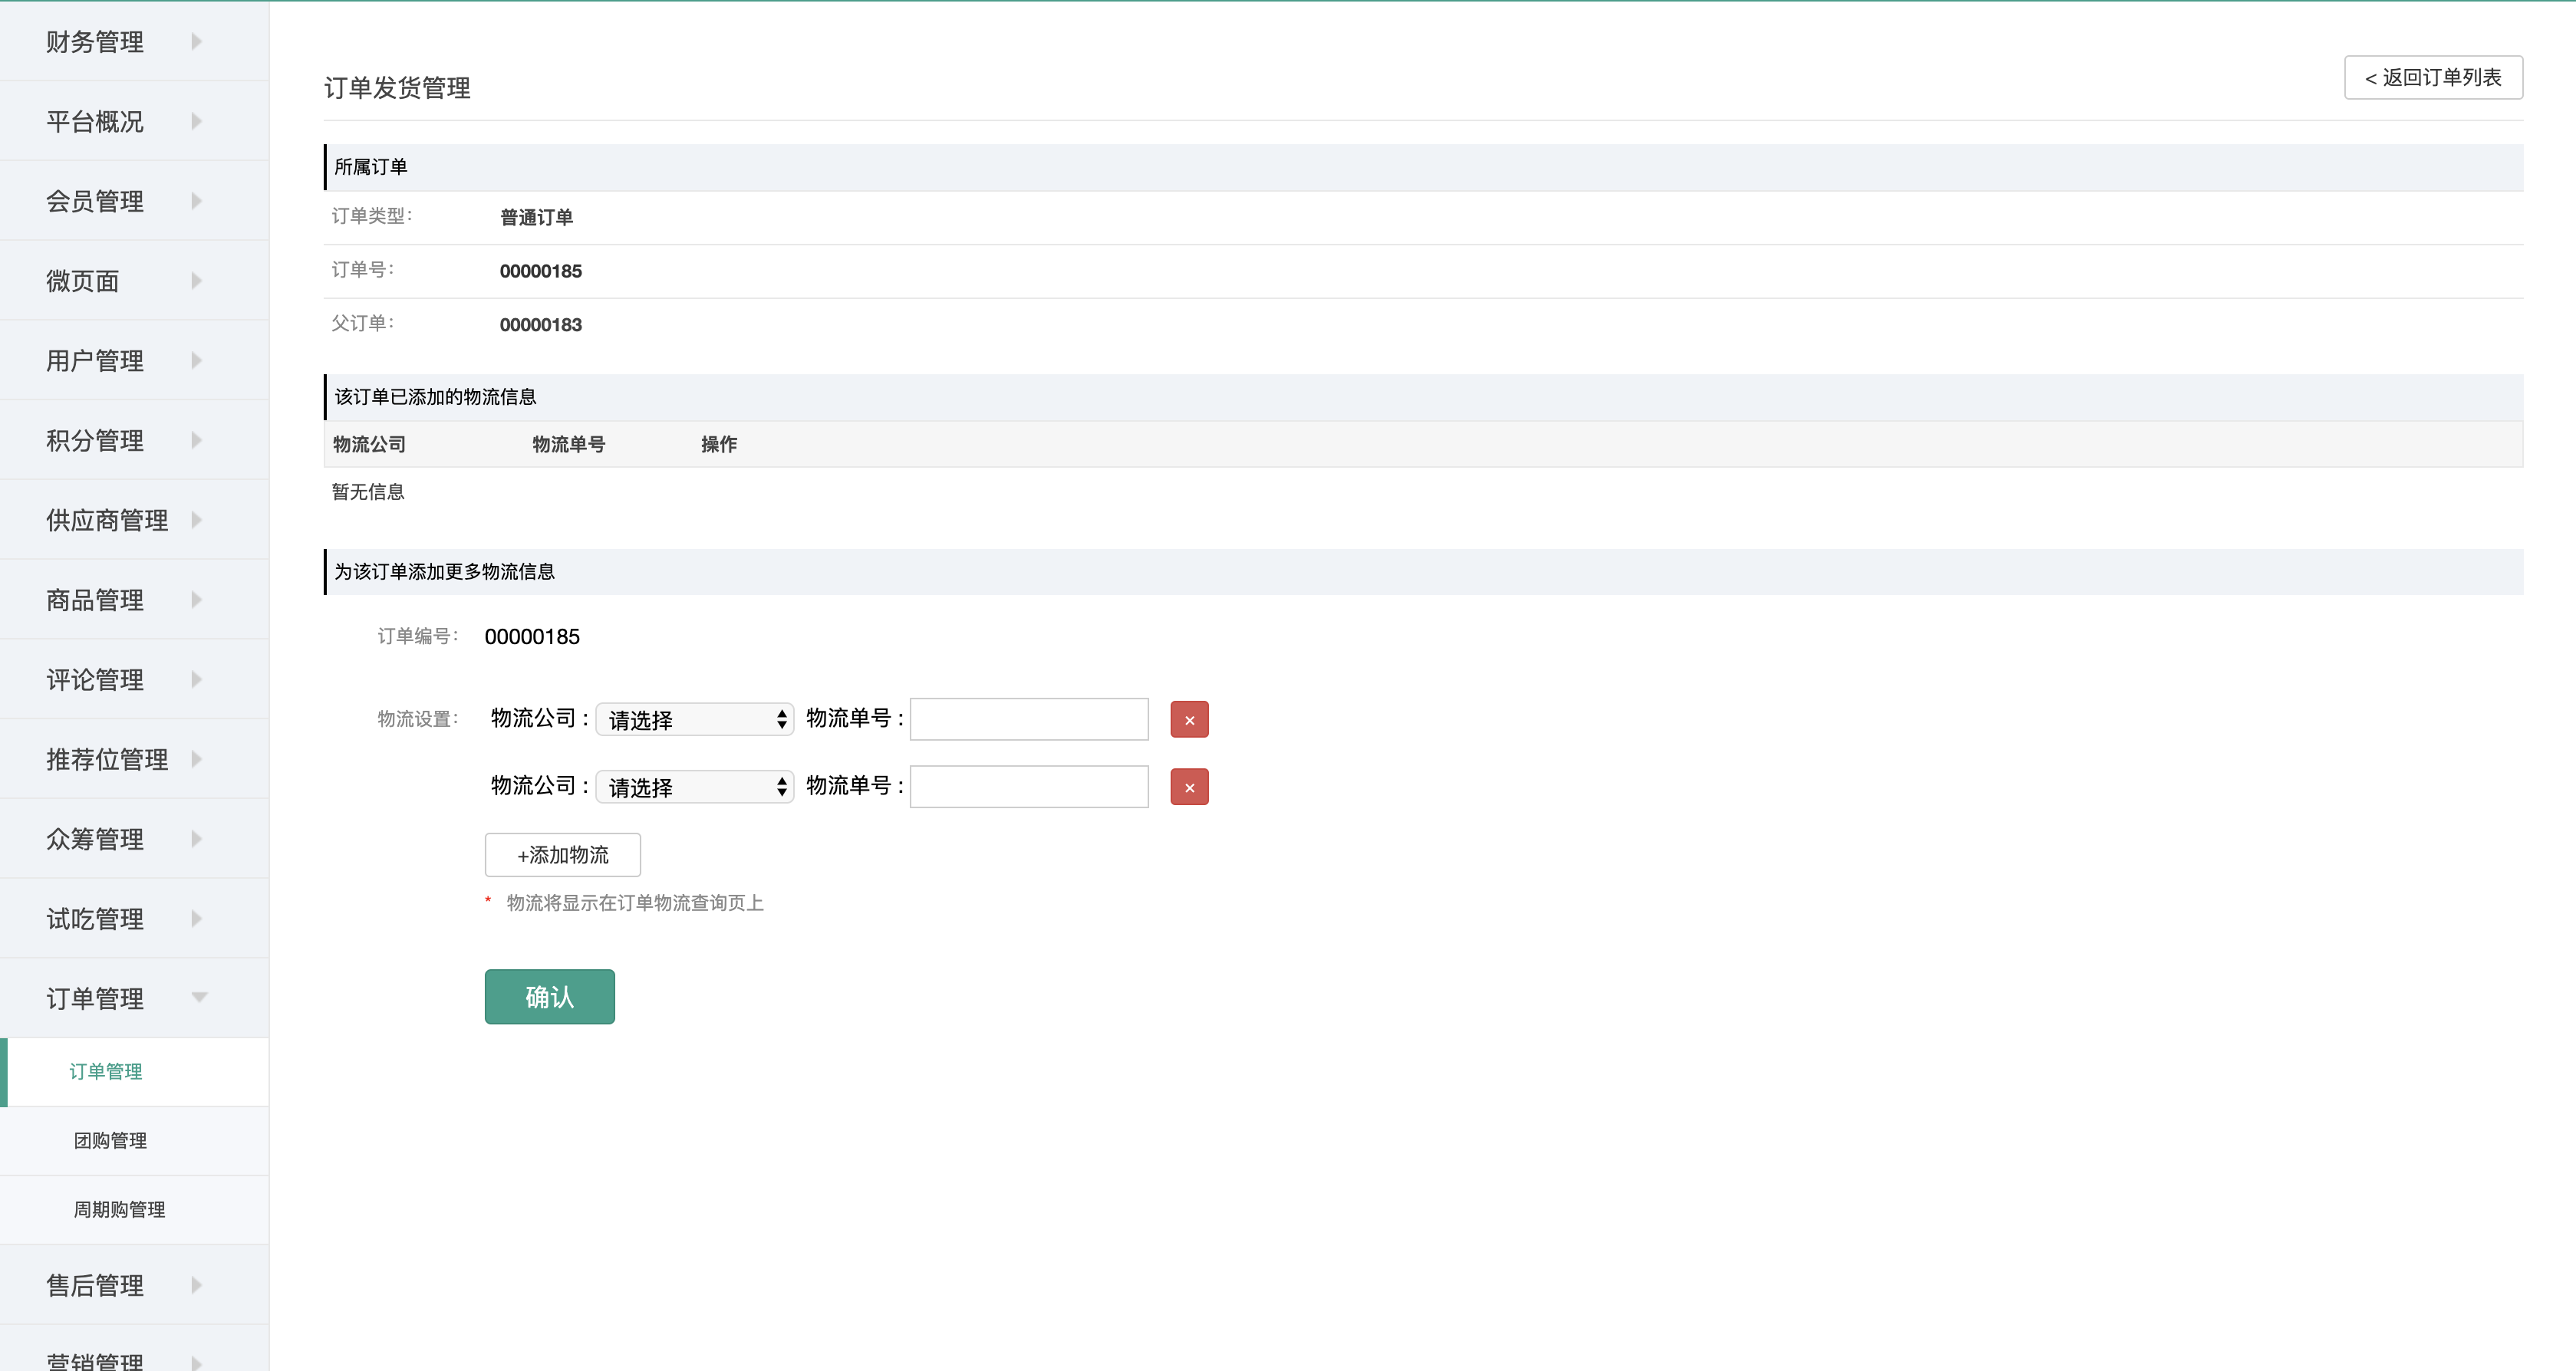The width and height of the screenshot is (2576, 1371).
Task: Click the 操作 column header
Action: [x=719, y=445]
